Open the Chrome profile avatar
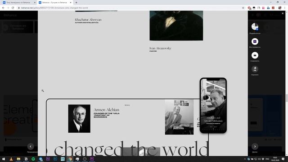 tap(280, 8)
